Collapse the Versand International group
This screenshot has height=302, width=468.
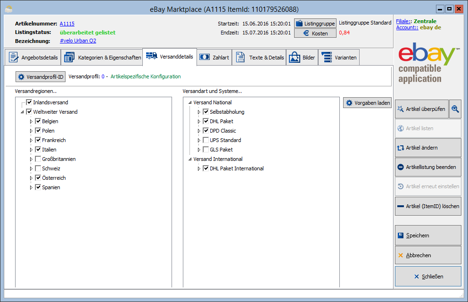190,159
